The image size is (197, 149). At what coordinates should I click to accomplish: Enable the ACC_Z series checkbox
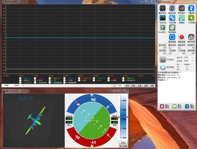click(x=49, y=78)
